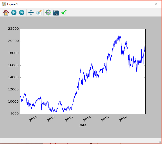Minimize the Figure 1 window
The height and width of the screenshot is (144, 162).
(133, 4)
